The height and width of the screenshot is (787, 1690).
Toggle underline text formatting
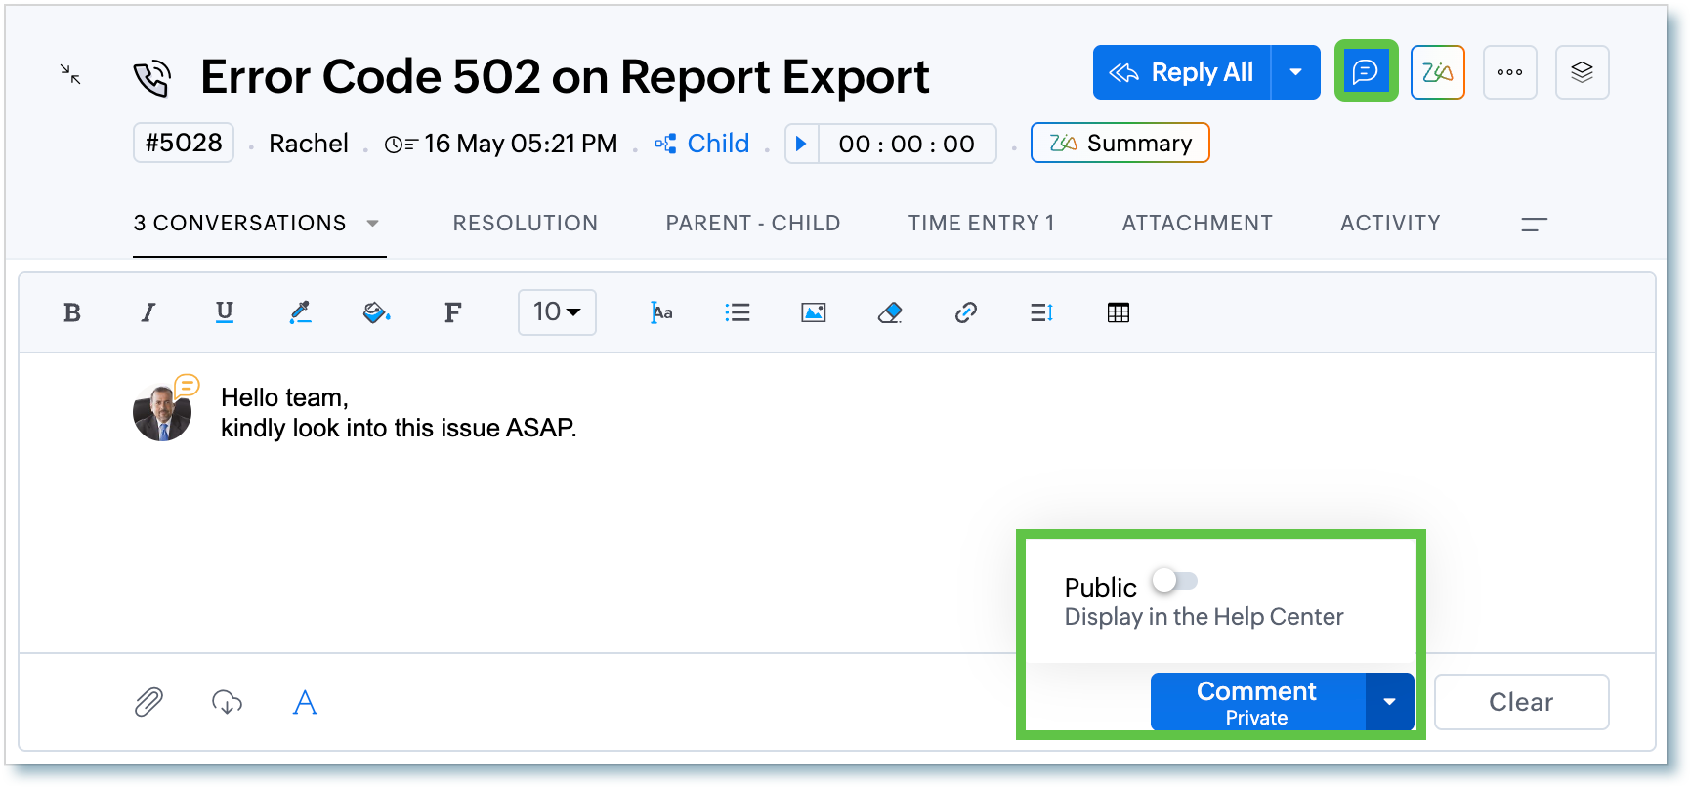click(x=225, y=312)
